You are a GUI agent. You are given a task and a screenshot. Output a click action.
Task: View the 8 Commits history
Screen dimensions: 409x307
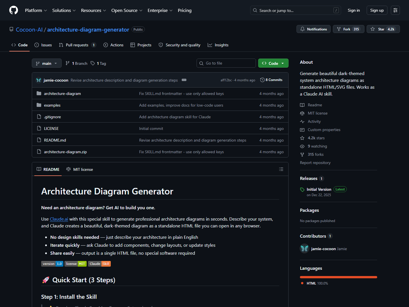point(272,80)
